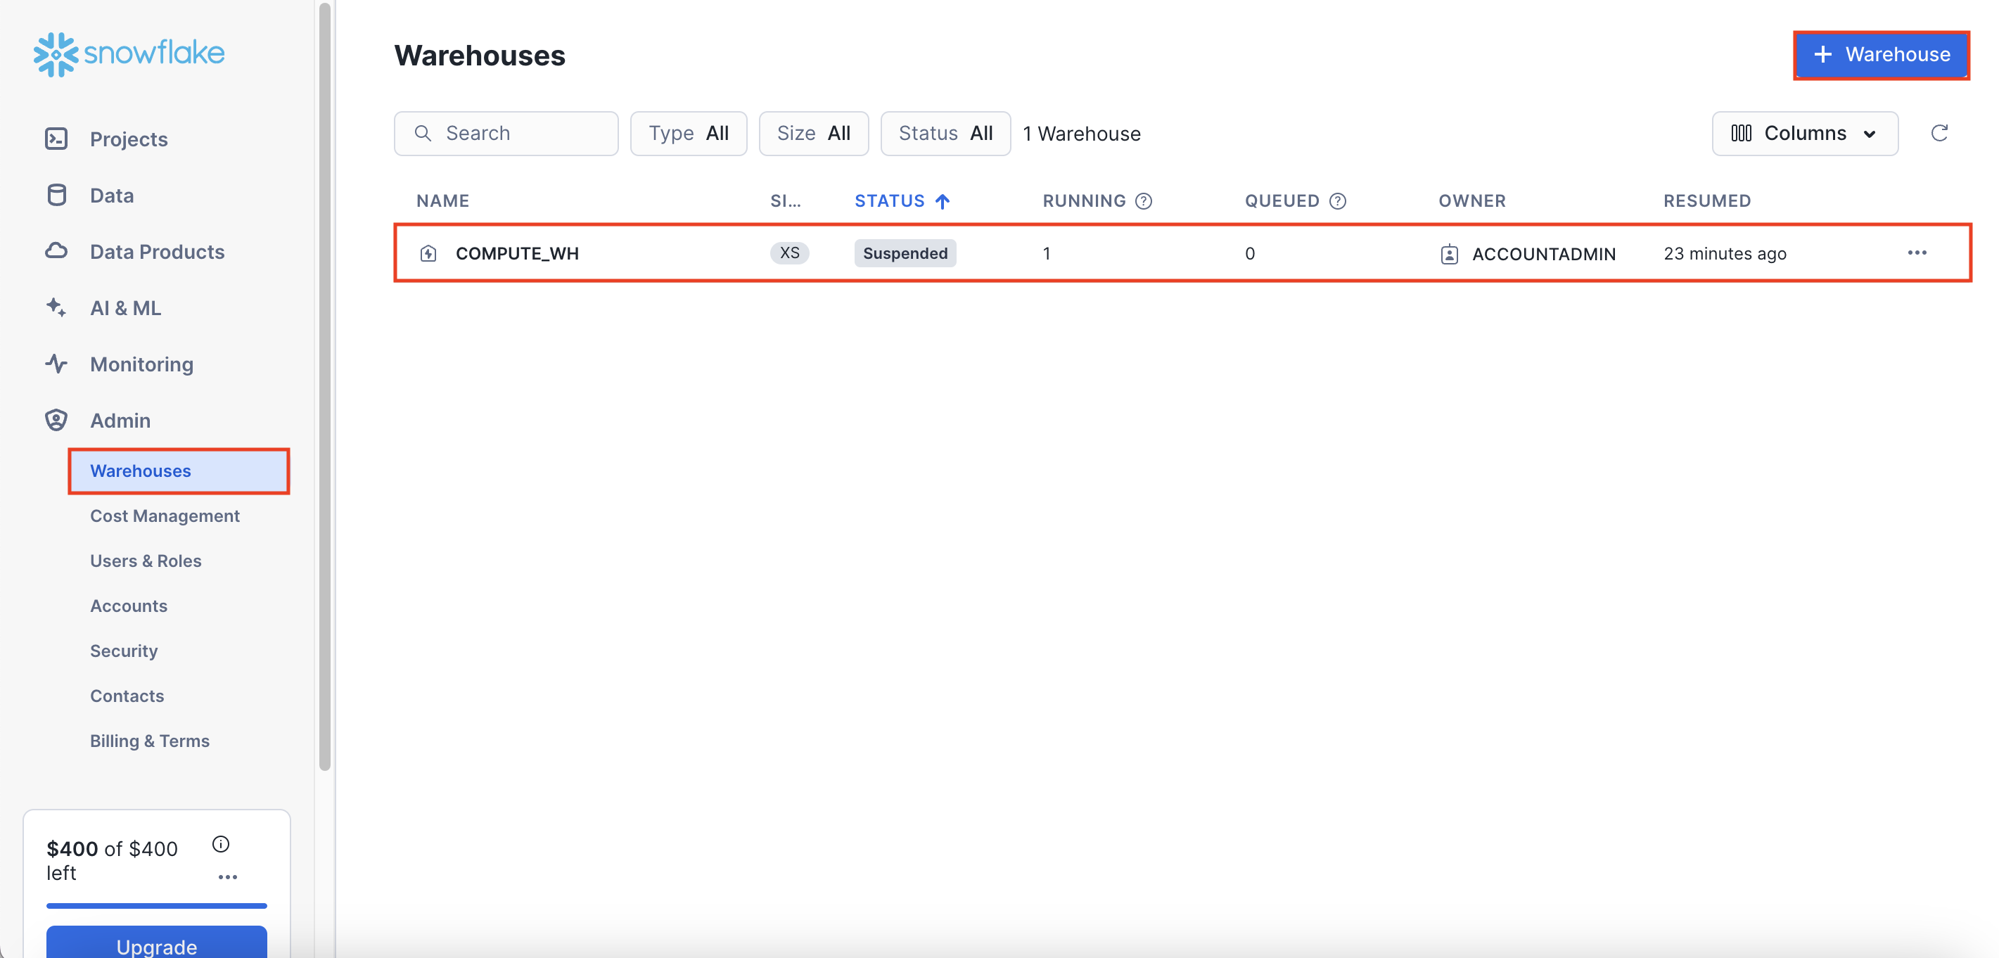Expand the Columns dropdown
1999x958 pixels.
(1804, 134)
